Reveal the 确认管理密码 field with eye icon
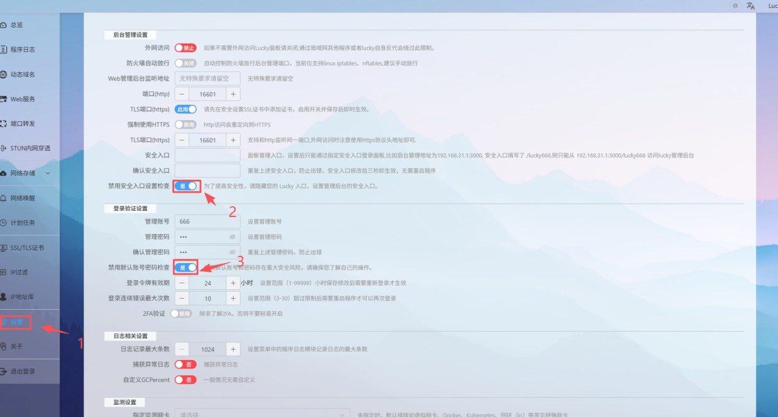This screenshot has height=417, width=778. coord(233,252)
